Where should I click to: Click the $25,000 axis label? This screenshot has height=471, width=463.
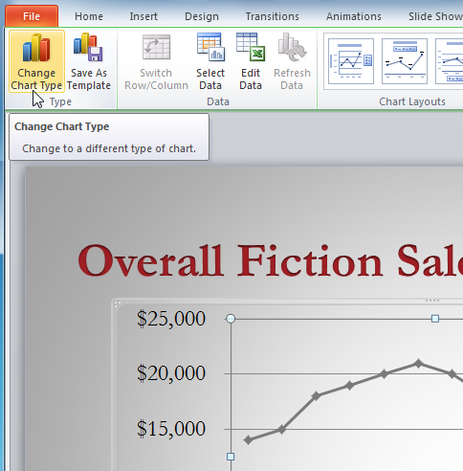171,319
